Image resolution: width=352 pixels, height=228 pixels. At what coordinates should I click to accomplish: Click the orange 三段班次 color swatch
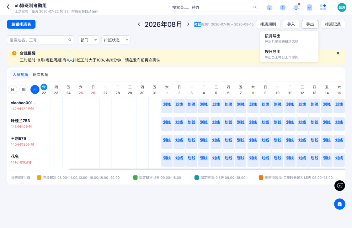39,178
